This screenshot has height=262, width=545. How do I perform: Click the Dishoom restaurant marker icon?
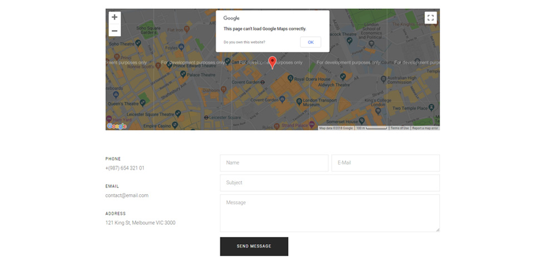224,90
